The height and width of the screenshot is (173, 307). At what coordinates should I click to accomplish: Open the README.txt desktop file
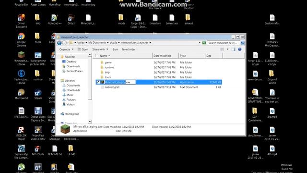click(55, 150)
